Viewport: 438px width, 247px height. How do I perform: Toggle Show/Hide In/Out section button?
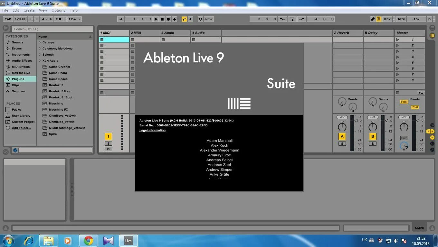(432, 125)
